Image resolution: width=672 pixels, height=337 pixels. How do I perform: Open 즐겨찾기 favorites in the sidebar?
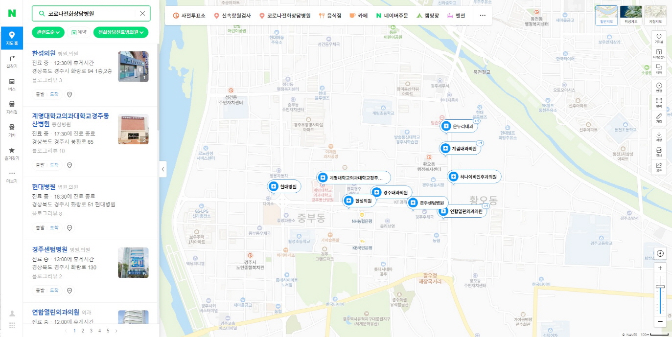click(x=12, y=153)
